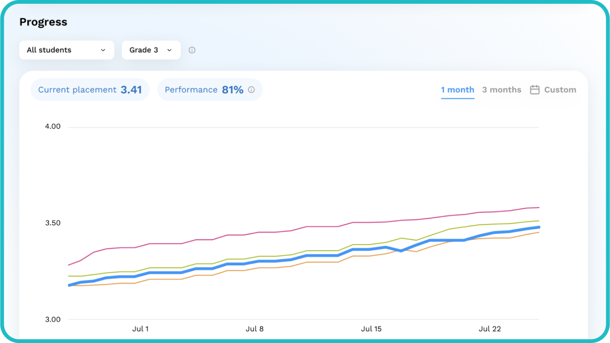610x343 pixels.
Task: Click info icon beside Grade 3 dropdown
Action: [192, 50]
